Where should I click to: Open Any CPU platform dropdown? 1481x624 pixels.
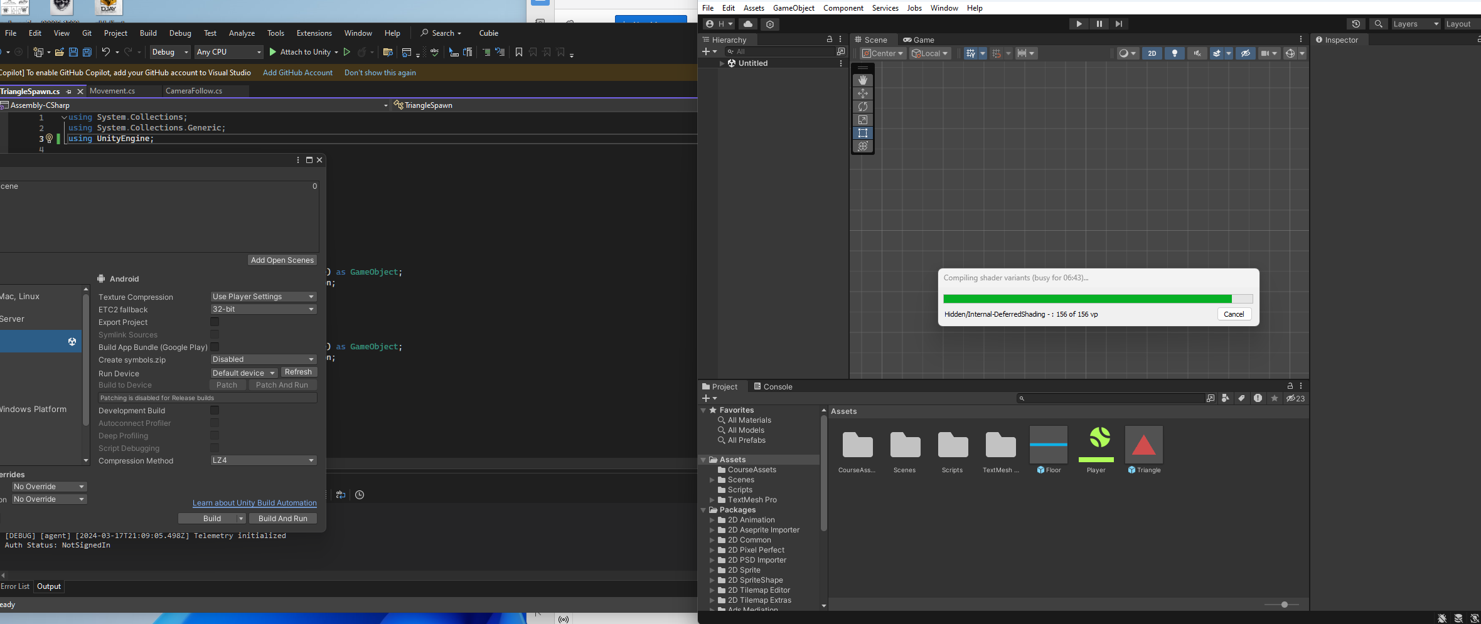coord(228,52)
